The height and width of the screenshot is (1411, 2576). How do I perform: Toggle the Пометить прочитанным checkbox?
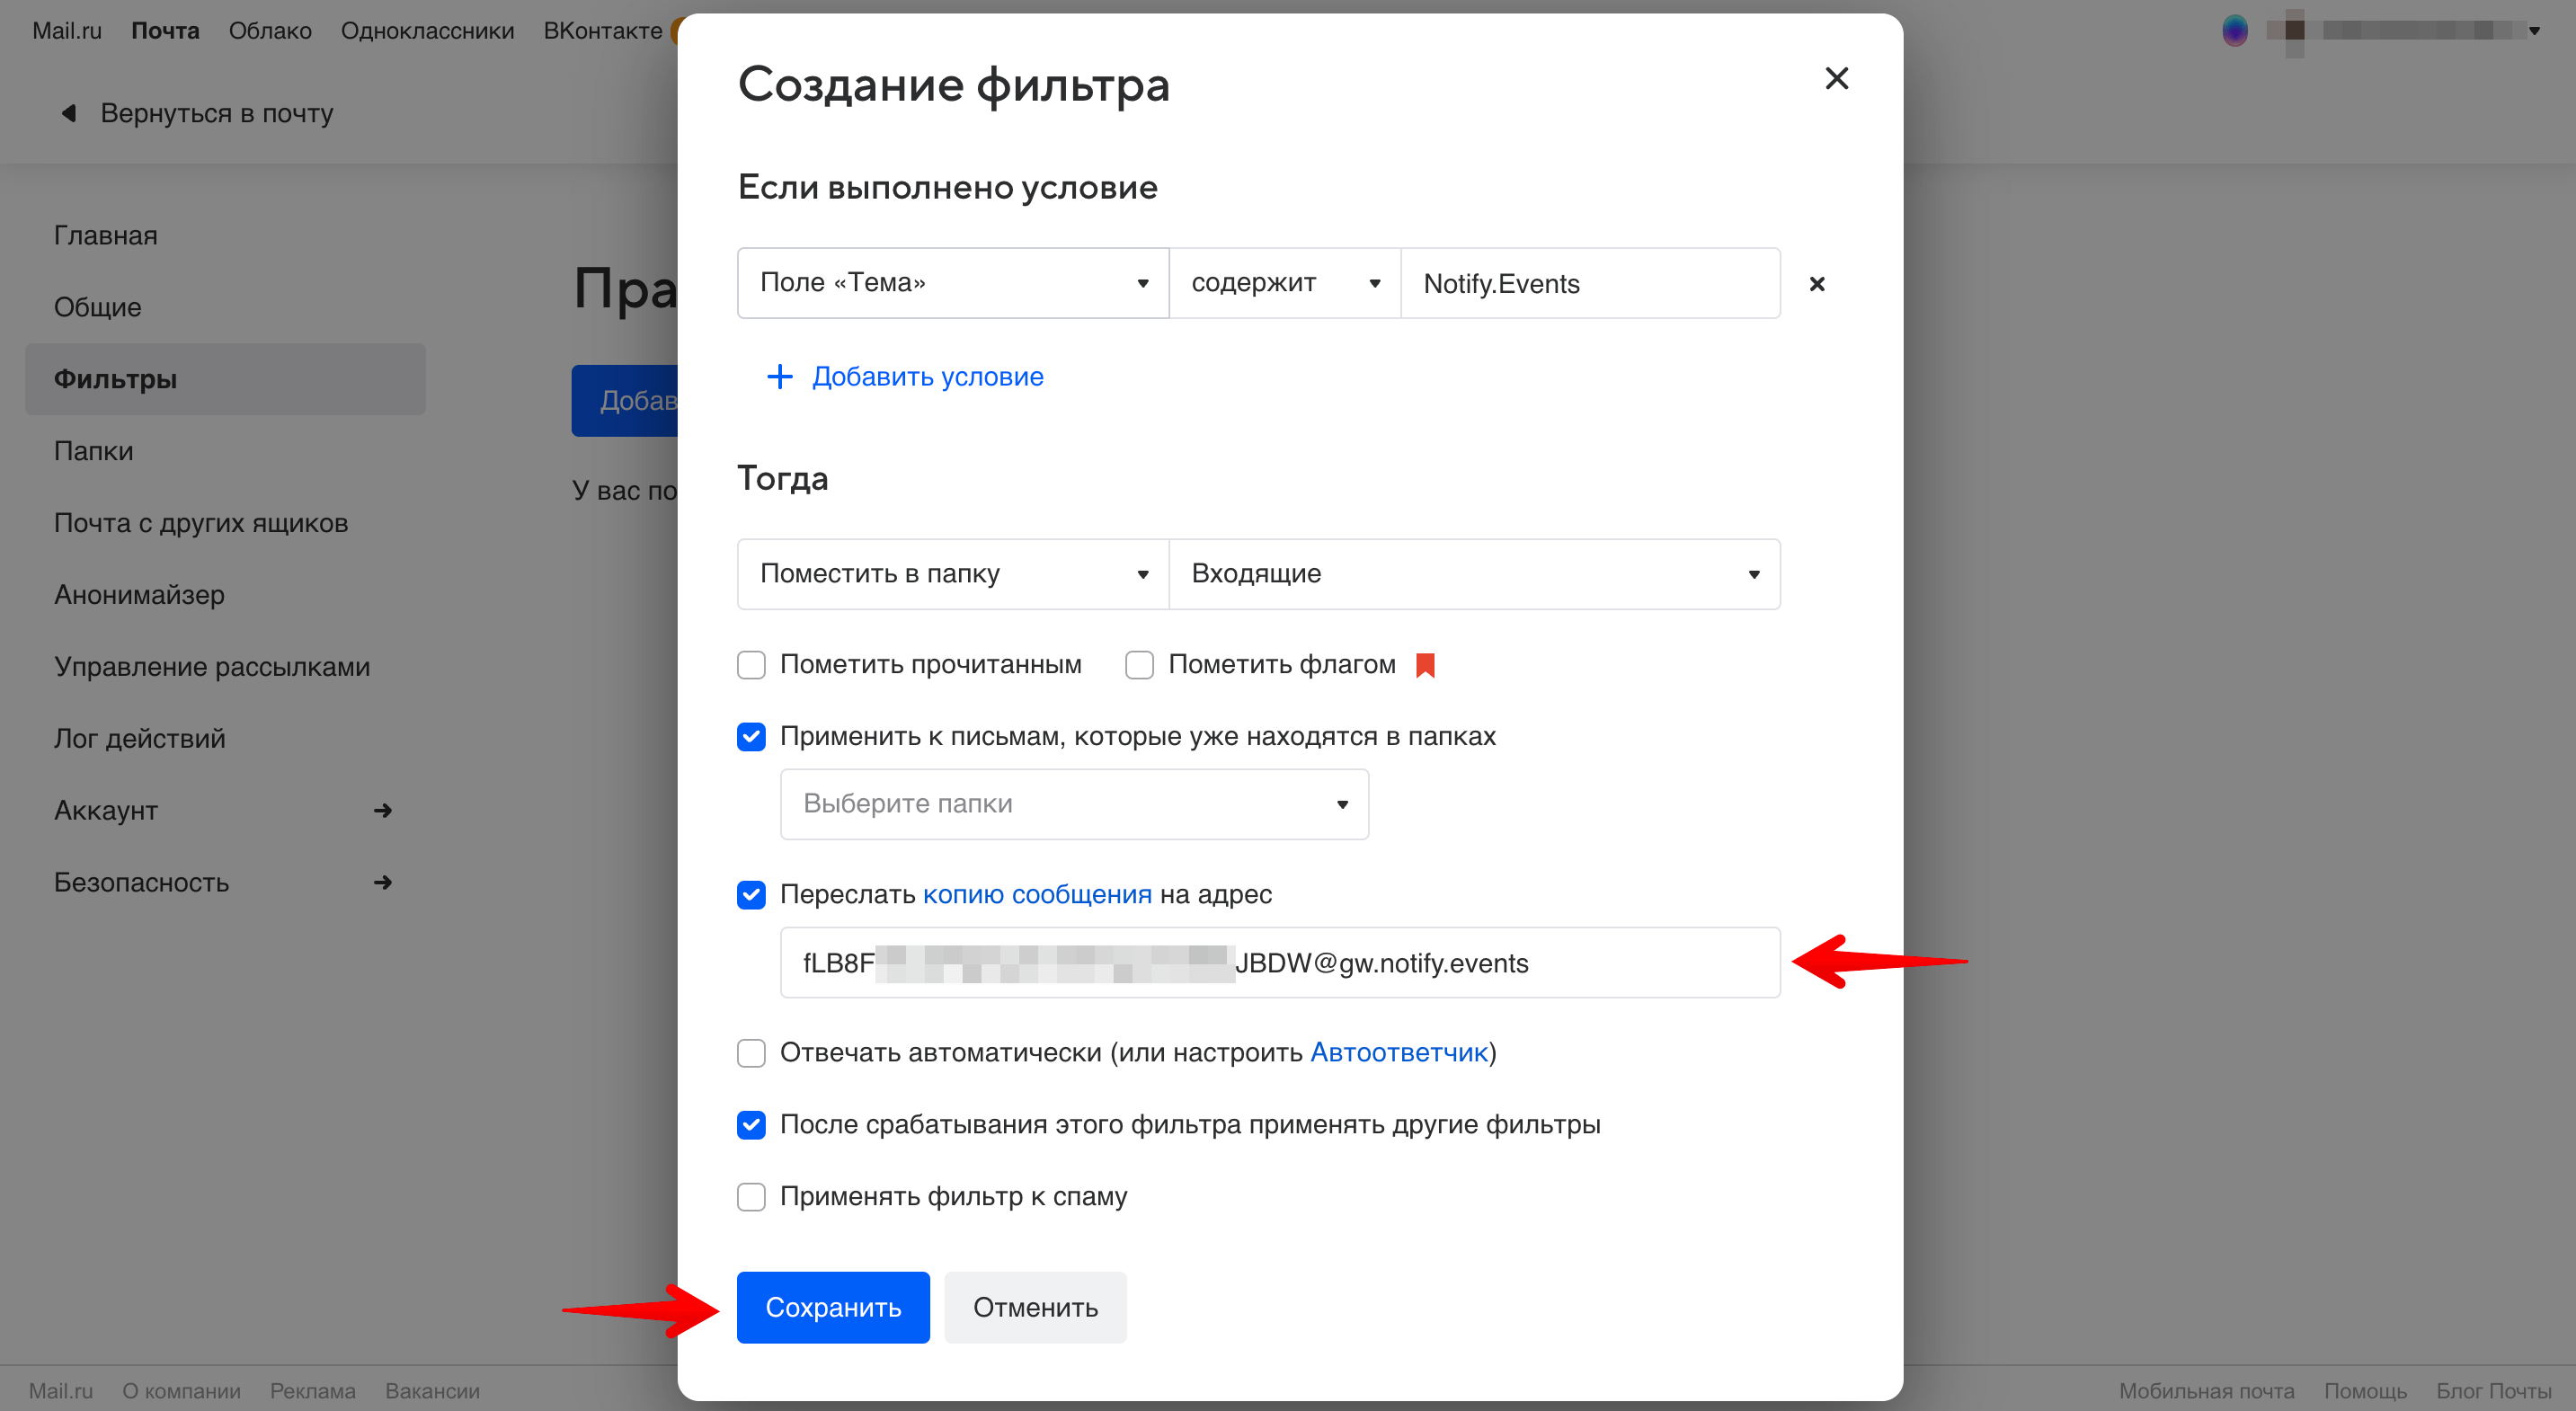pyautogui.click(x=752, y=664)
